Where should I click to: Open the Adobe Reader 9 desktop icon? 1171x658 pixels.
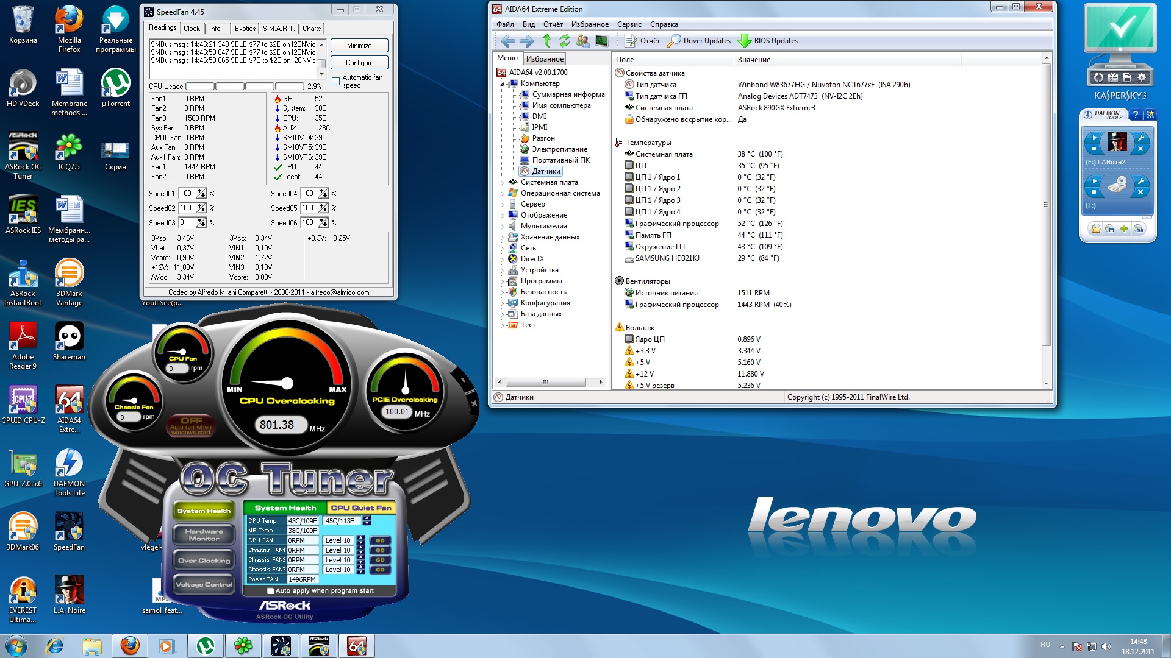[23, 346]
